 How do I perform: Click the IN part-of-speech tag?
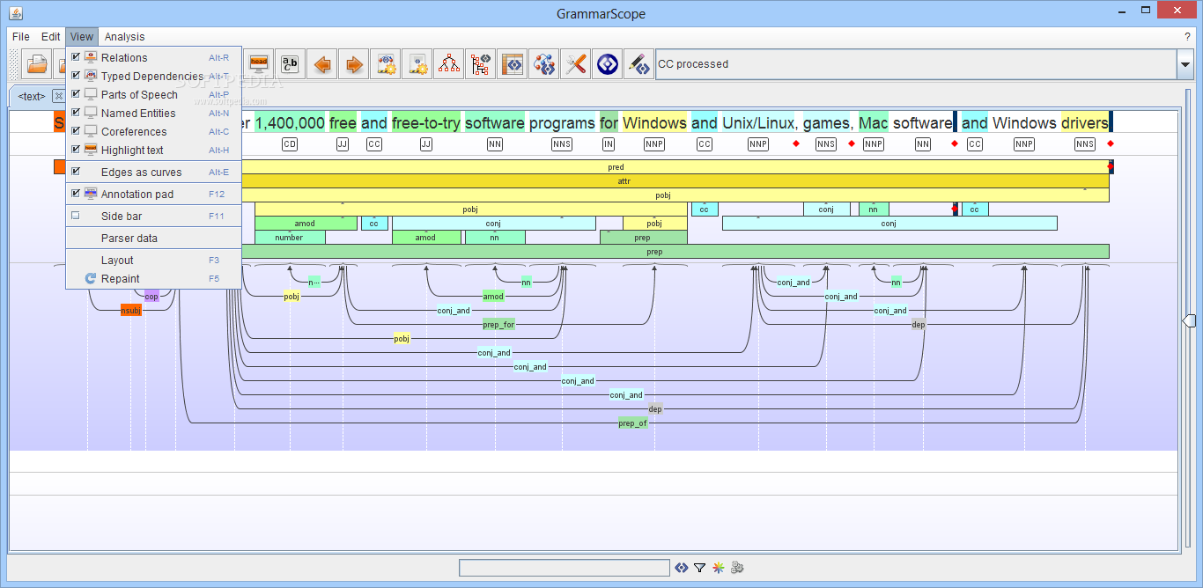[609, 143]
